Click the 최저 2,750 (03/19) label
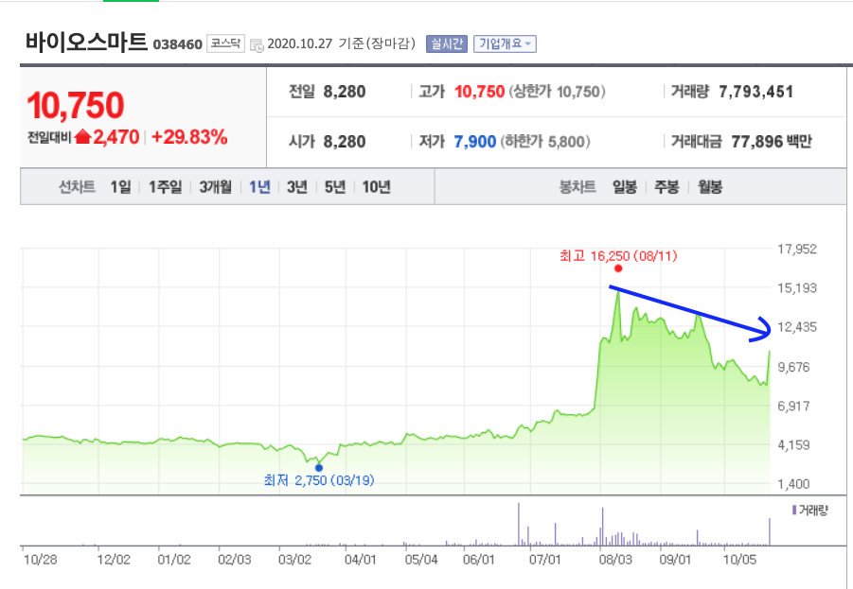This screenshot has height=589, width=853. pyautogui.click(x=319, y=480)
